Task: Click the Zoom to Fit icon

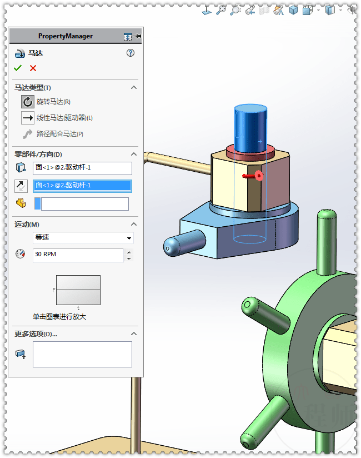Action: coord(221,10)
